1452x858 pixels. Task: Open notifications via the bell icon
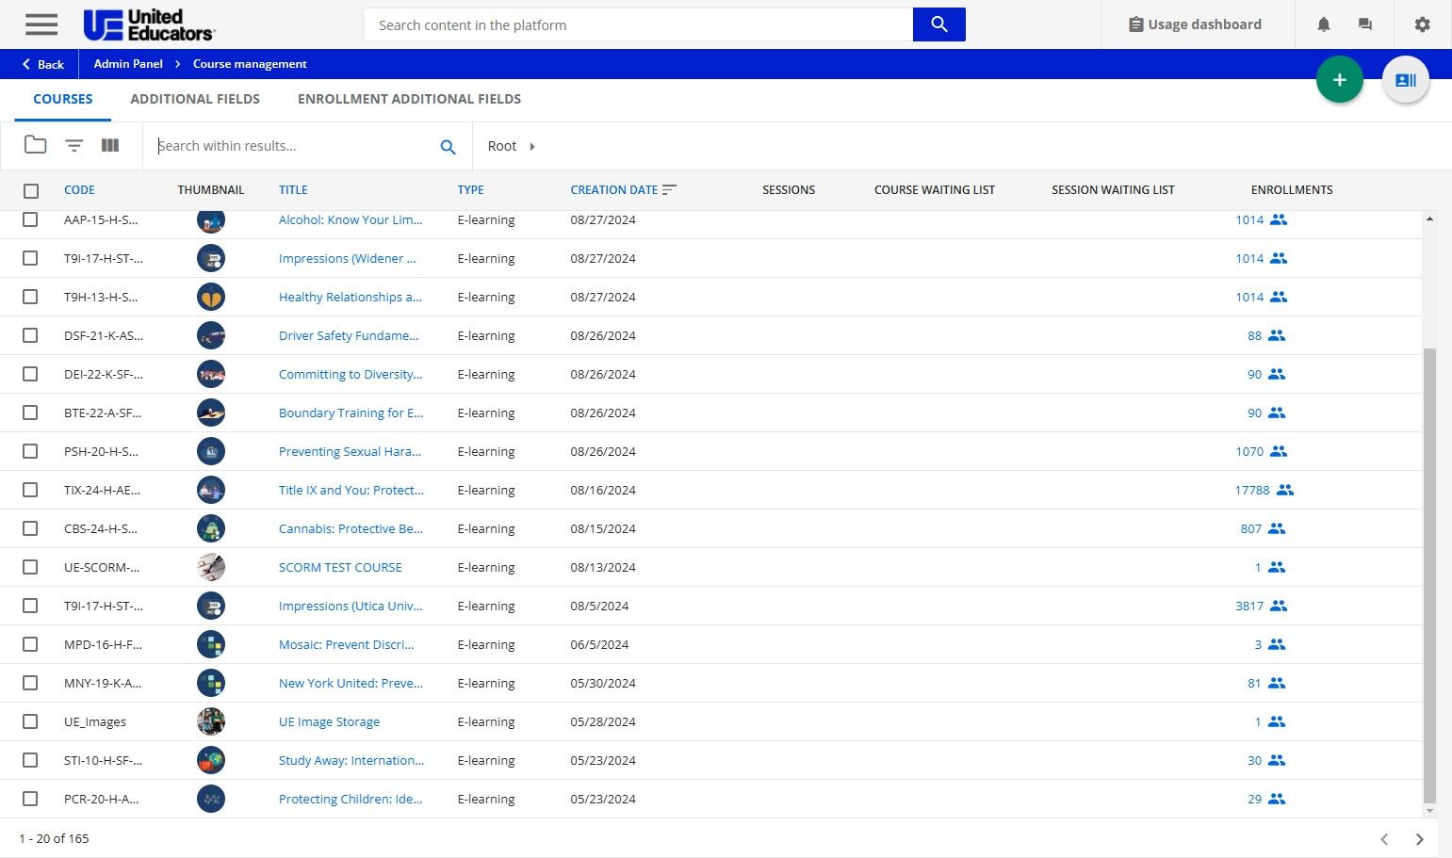click(x=1323, y=24)
